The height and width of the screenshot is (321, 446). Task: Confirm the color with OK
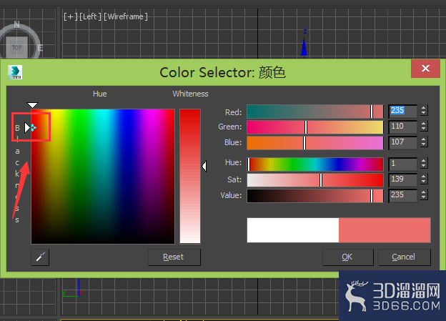tap(347, 257)
